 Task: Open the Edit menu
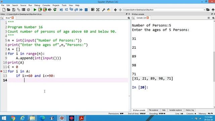point(8,5)
